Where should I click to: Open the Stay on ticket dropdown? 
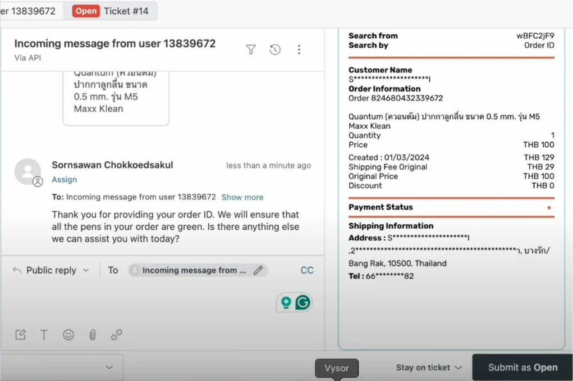(429, 368)
